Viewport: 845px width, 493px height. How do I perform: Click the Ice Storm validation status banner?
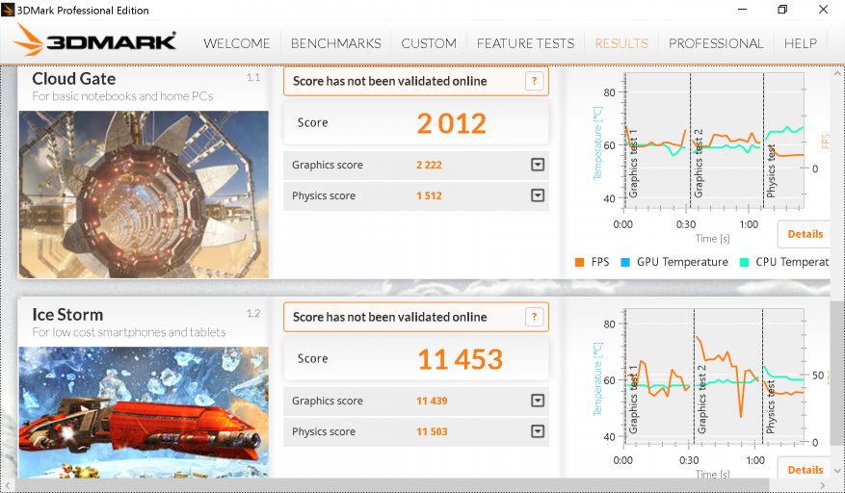[x=416, y=318]
